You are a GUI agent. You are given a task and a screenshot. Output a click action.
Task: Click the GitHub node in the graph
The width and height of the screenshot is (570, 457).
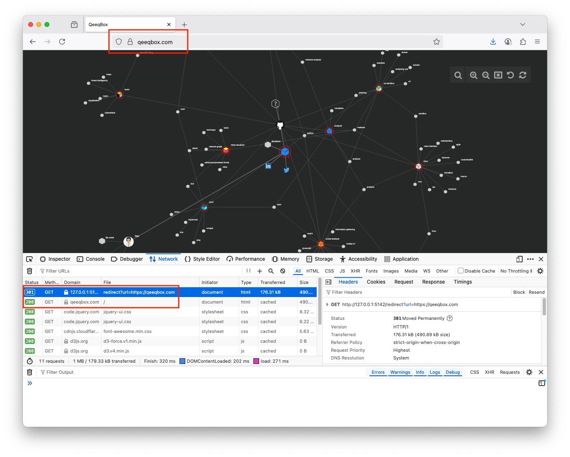[280, 125]
